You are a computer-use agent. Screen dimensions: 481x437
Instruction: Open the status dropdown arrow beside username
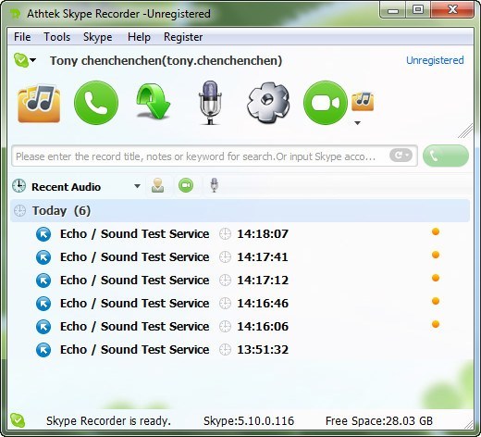[33, 60]
